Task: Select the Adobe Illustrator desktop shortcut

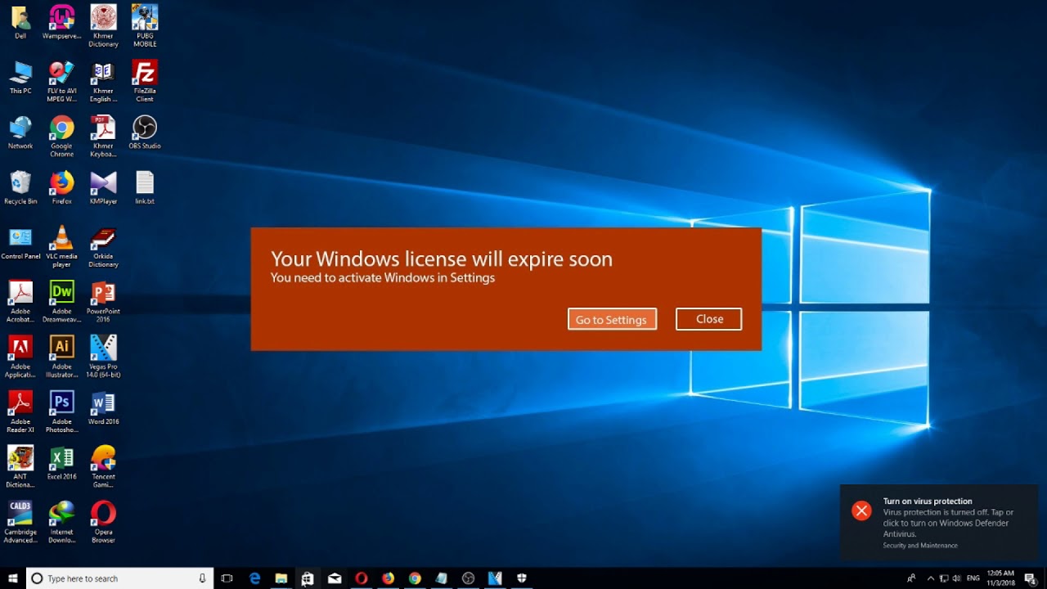Action: pos(61,356)
